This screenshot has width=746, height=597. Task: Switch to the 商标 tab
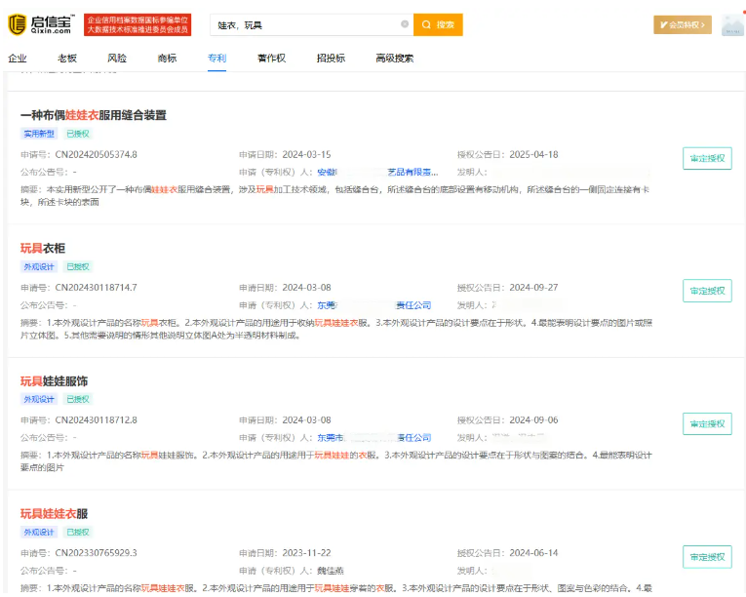pyautogui.click(x=167, y=59)
